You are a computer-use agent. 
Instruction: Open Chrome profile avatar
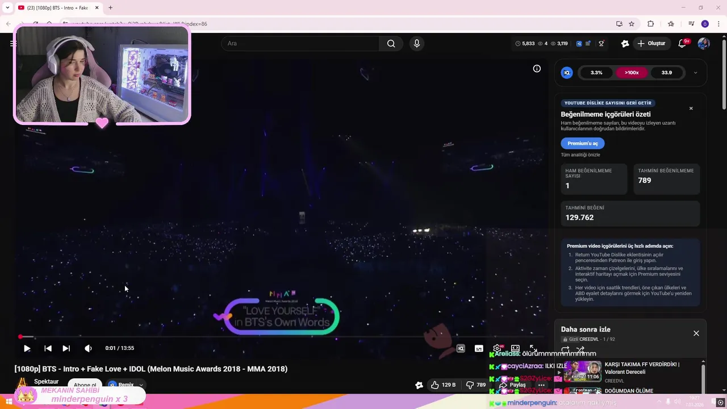[705, 24]
